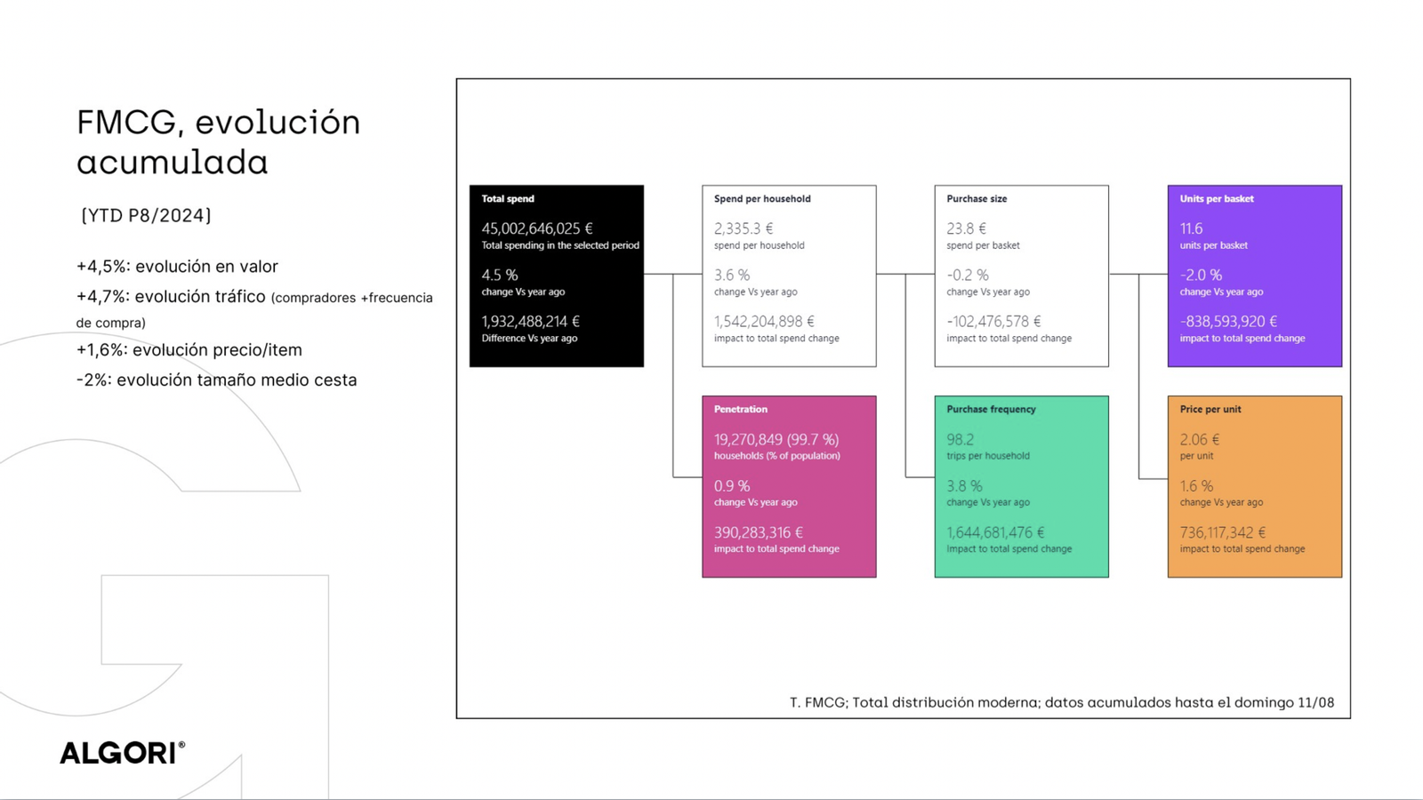Select the +1,6% evolución precio/item line
The image size is (1423, 800).
(189, 350)
